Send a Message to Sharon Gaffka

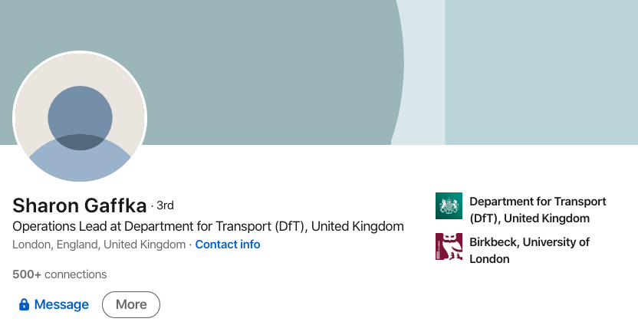click(x=54, y=304)
